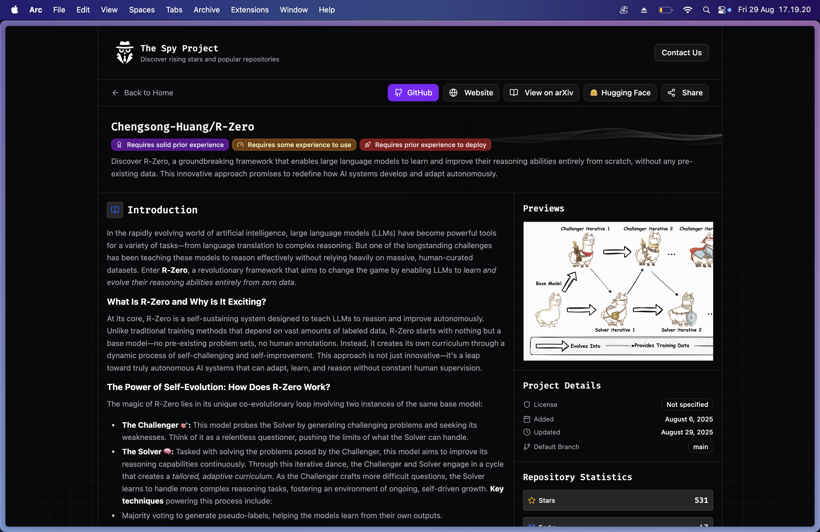Open the Archive menu
Viewport: 820px width, 532px height.
point(206,10)
